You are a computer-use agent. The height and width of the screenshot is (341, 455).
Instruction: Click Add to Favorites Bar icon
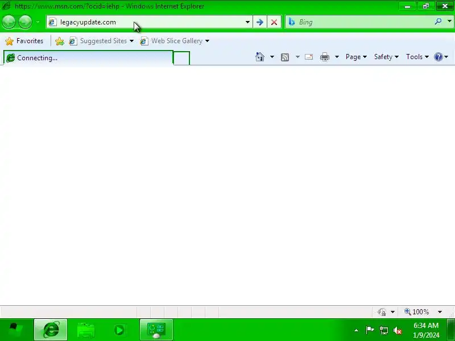click(60, 41)
